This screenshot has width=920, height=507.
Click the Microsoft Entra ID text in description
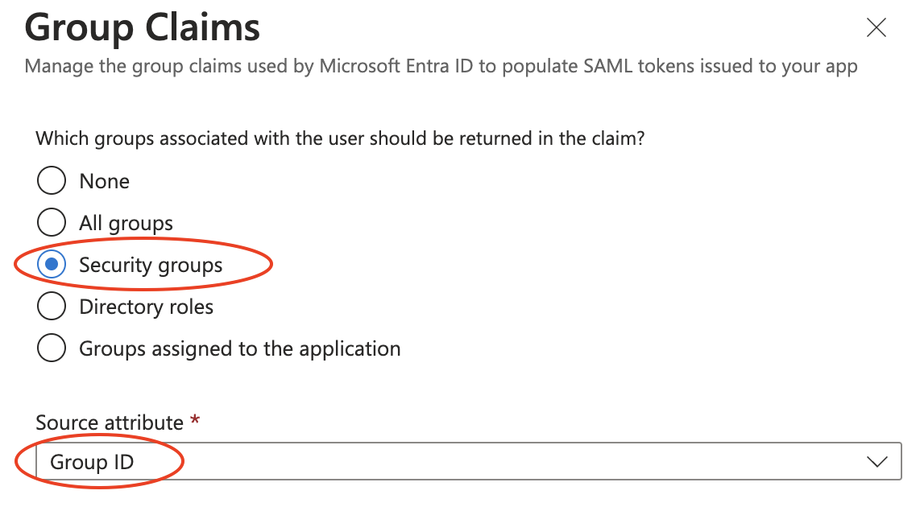[x=396, y=66]
